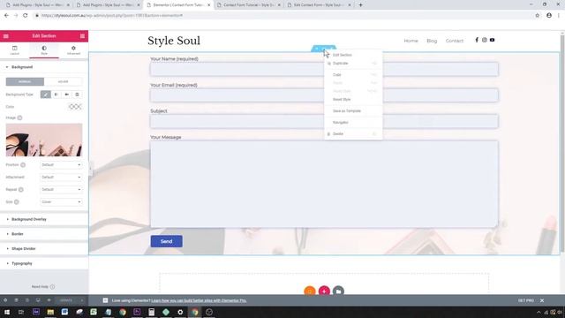
Task: Open the Windows Start menu
Action: [7, 312]
